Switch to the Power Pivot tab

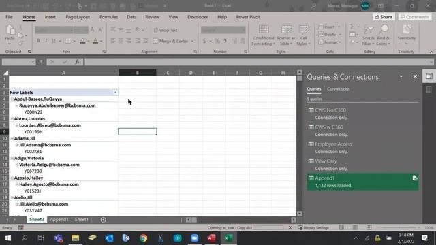tap(248, 17)
